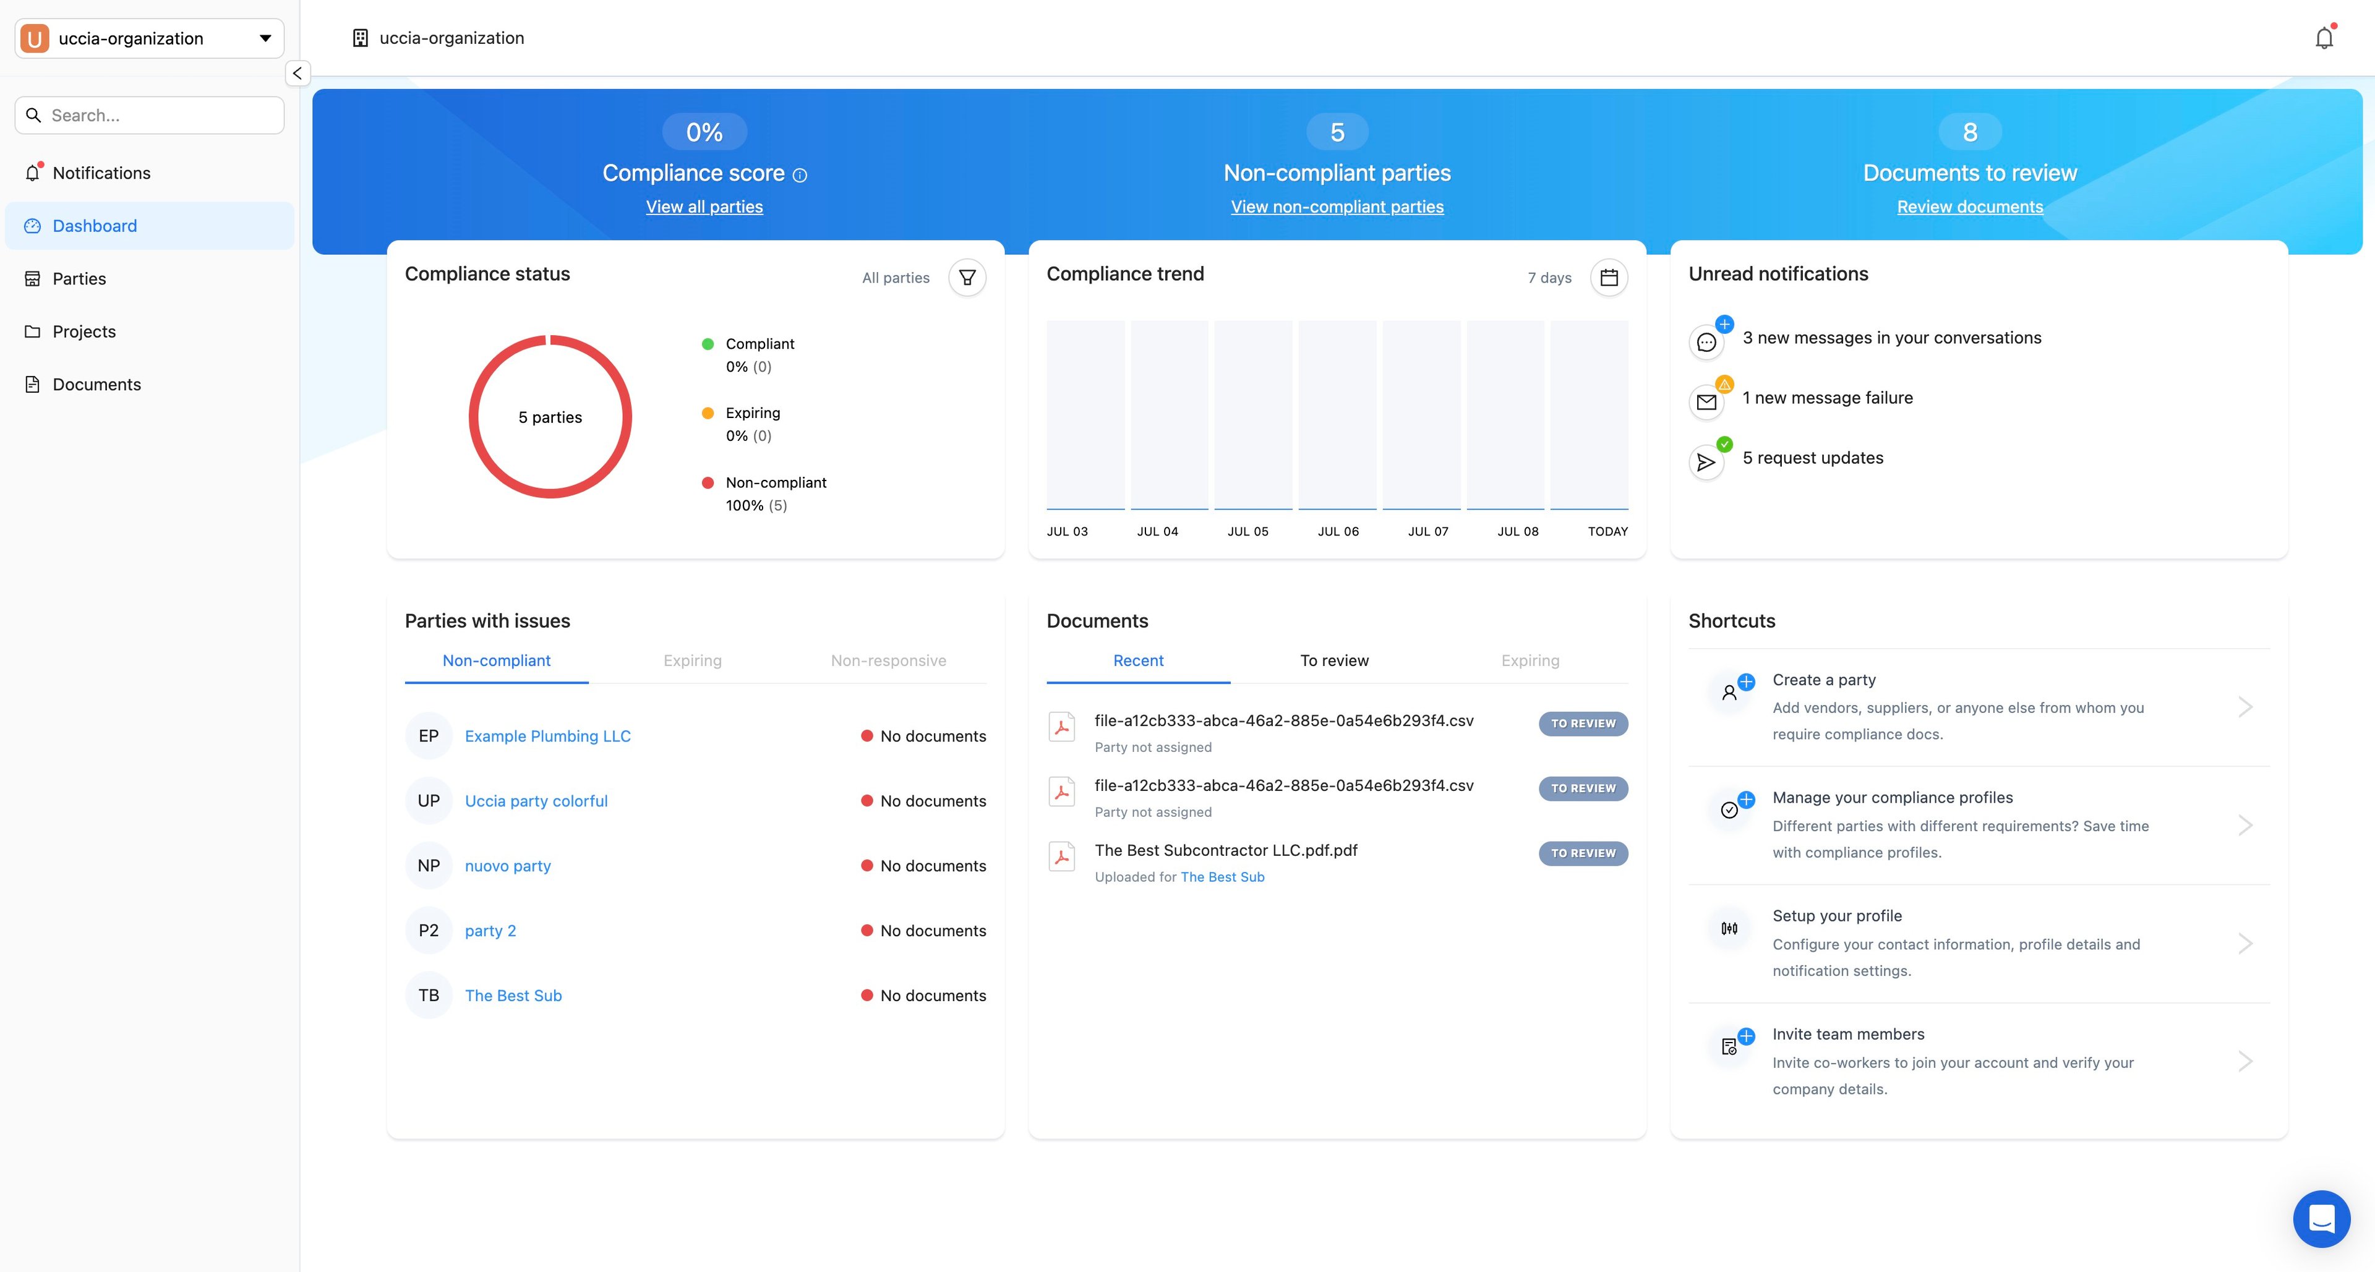Screen dimensions: 2375x1272
Task: Go to Parties in the sidebar
Action: [79, 278]
